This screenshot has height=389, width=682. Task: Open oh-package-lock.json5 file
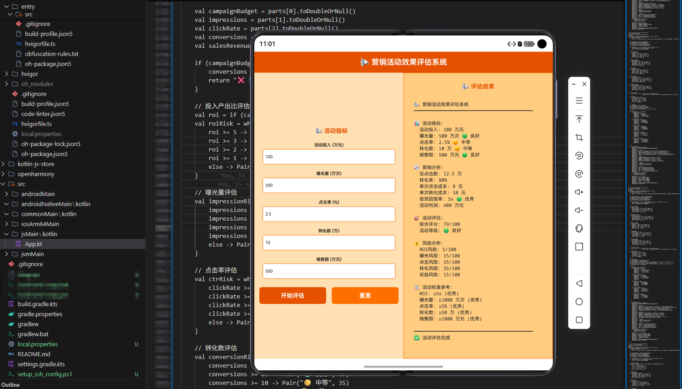tap(51, 144)
